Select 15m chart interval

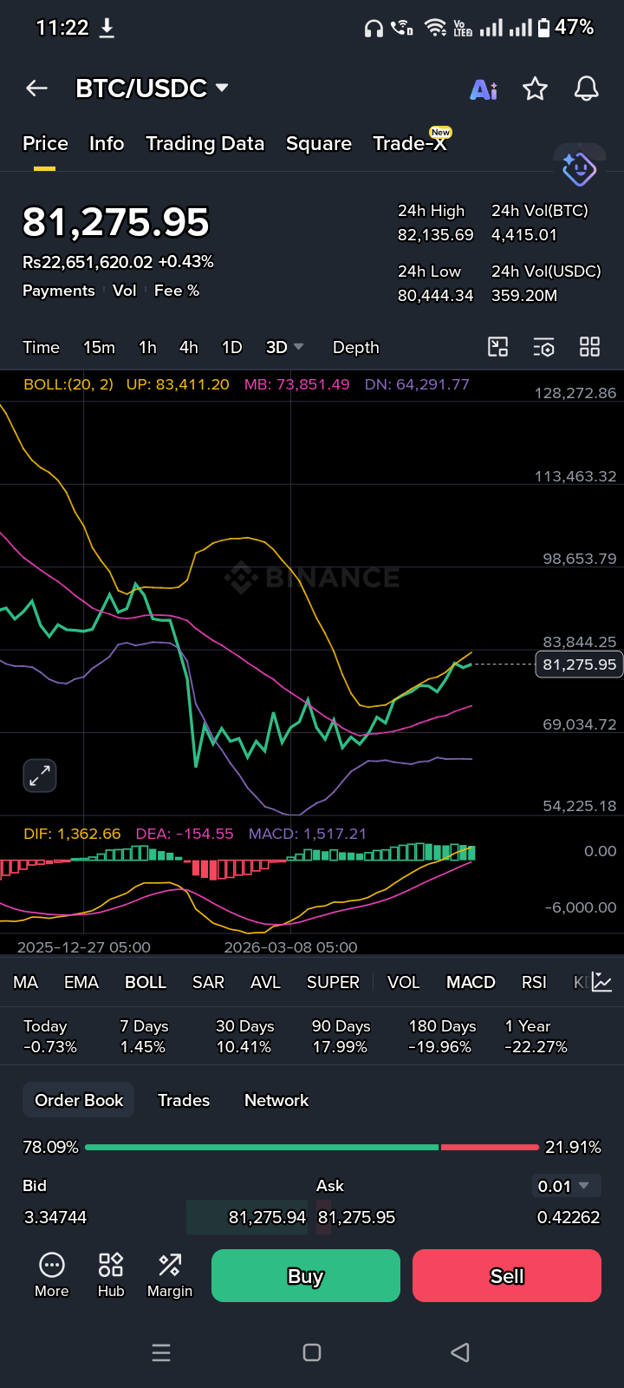[x=99, y=347]
